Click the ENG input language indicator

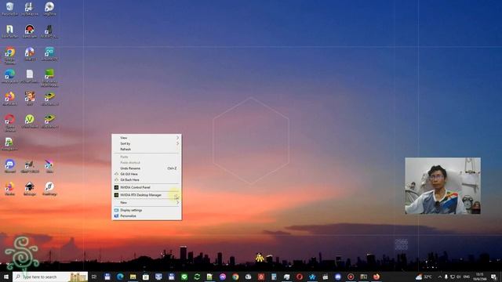click(x=467, y=277)
